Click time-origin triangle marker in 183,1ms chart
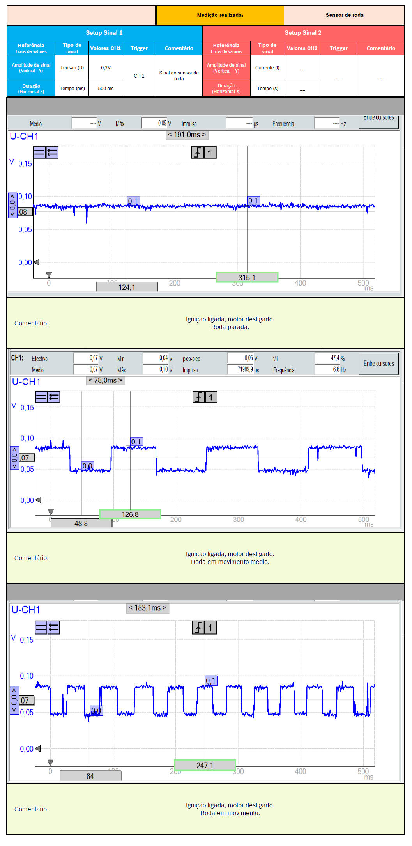 [50, 762]
